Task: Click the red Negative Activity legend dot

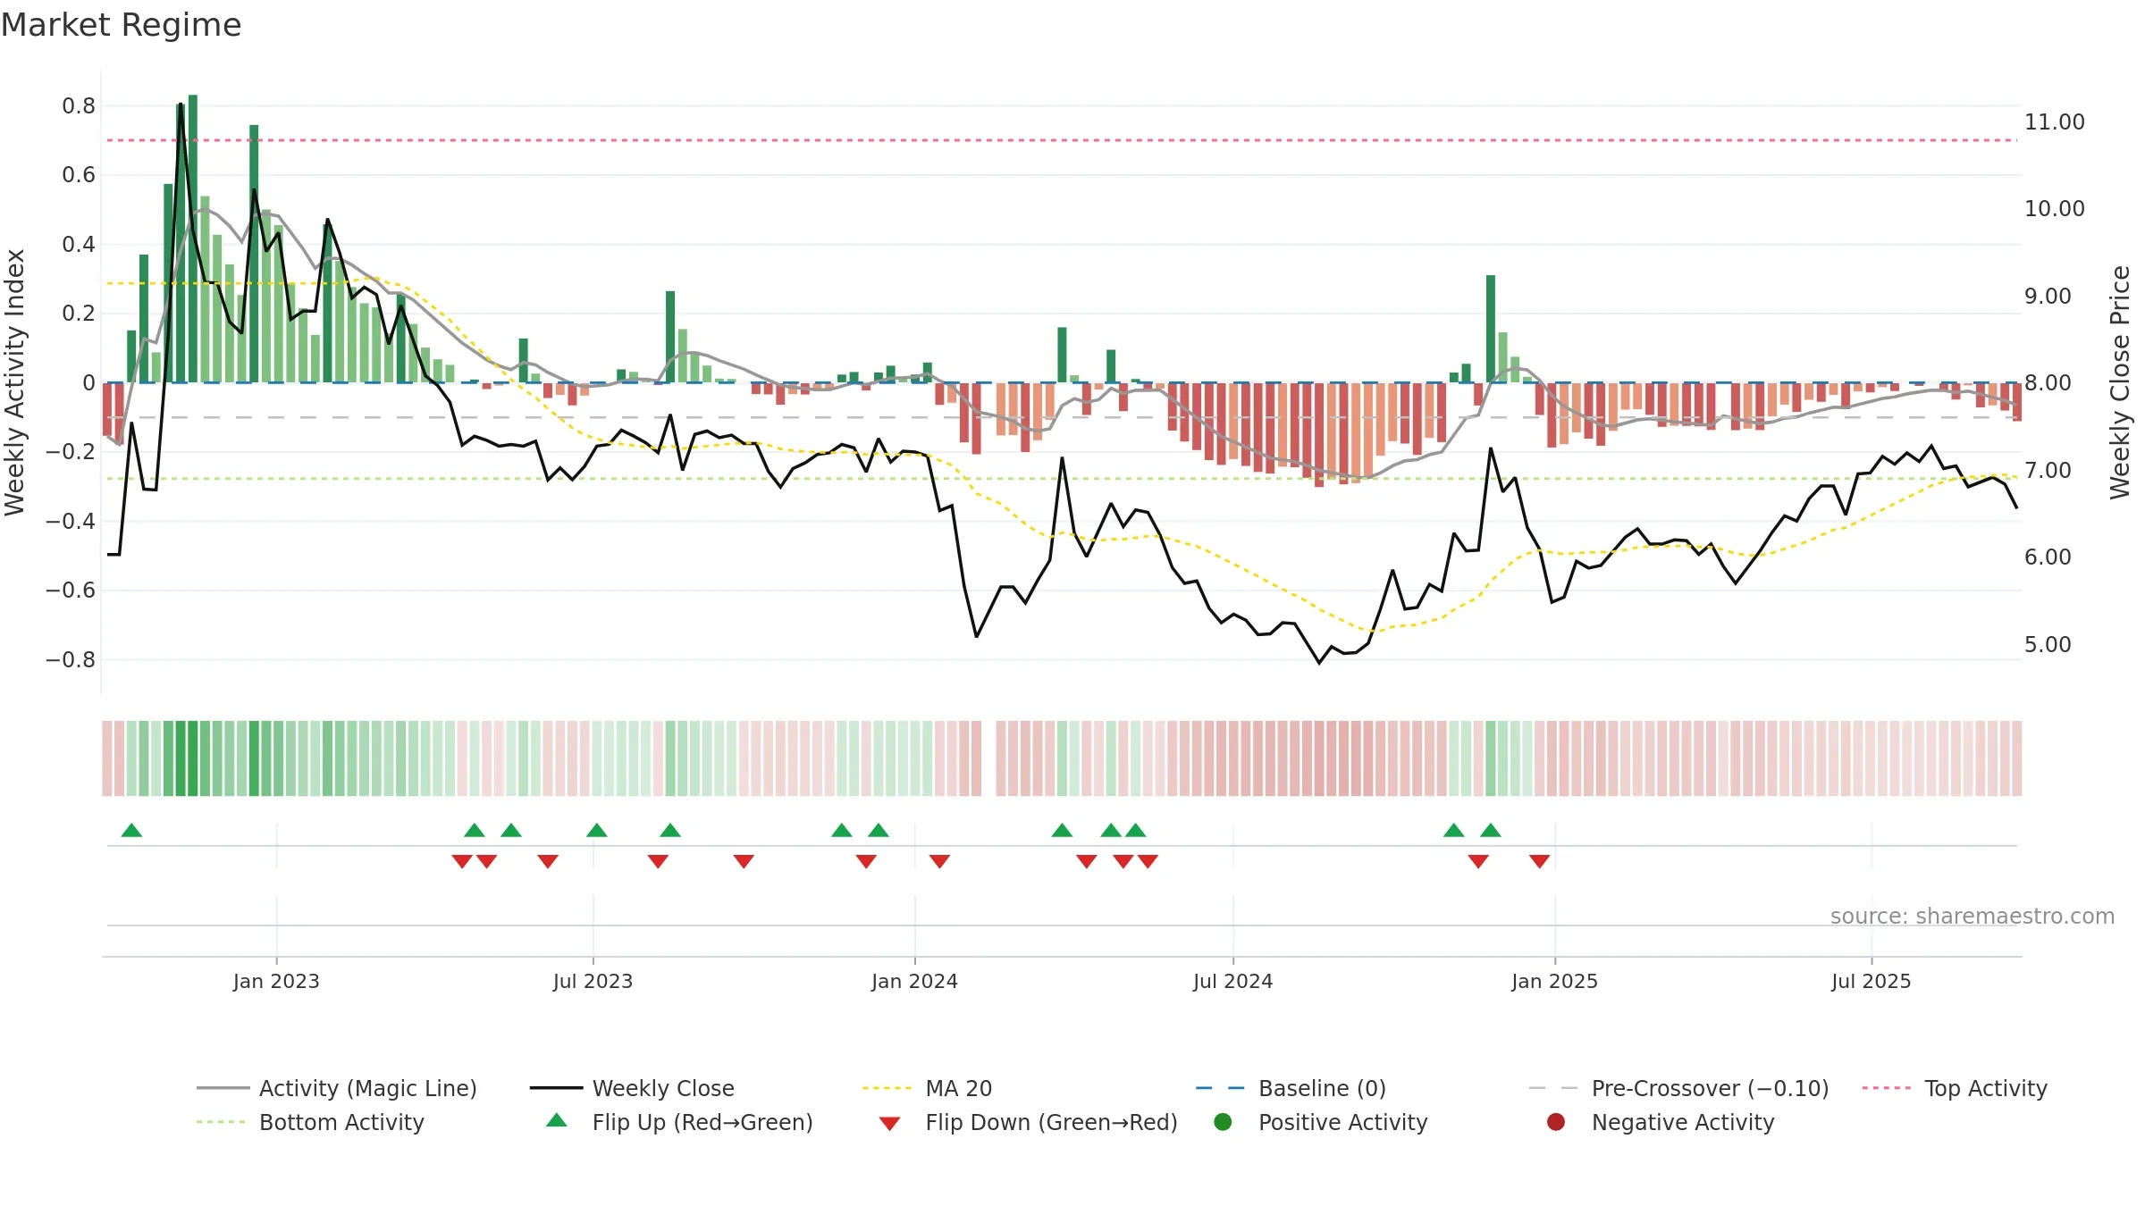Action: pos(1556,1122)
